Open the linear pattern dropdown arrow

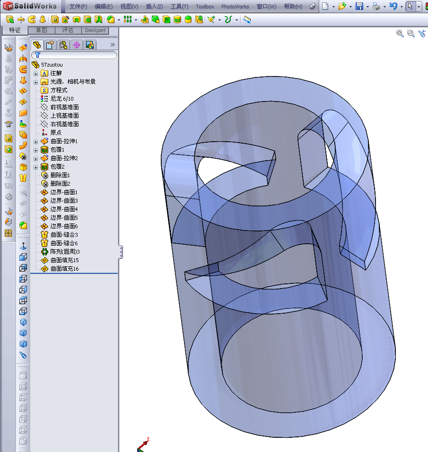pos(136,20)
